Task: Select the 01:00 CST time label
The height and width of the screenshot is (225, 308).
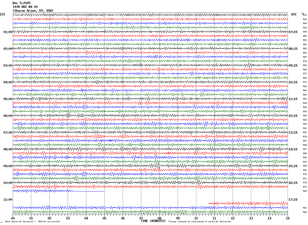Action: [x=8, y=32]
